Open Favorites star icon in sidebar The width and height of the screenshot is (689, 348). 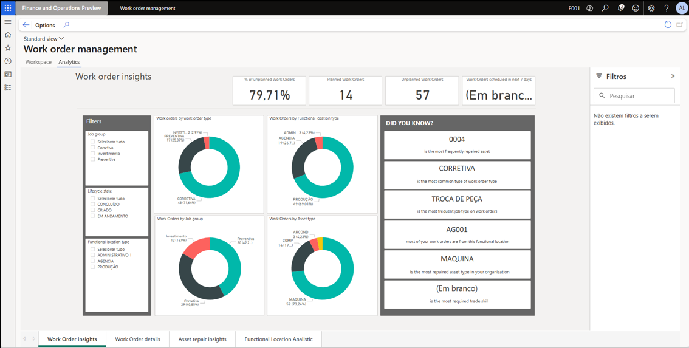[x=8, y=48]
